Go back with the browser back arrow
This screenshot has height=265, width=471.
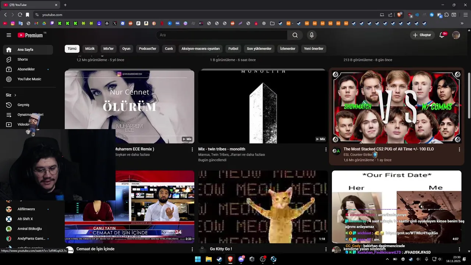[5, 15]
